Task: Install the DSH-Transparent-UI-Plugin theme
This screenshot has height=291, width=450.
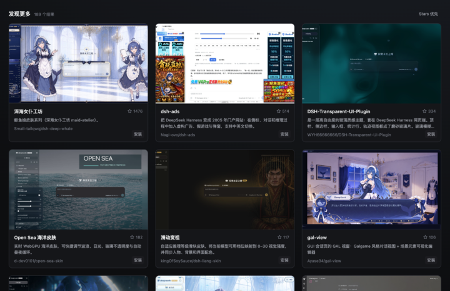Action: [431, 134]
